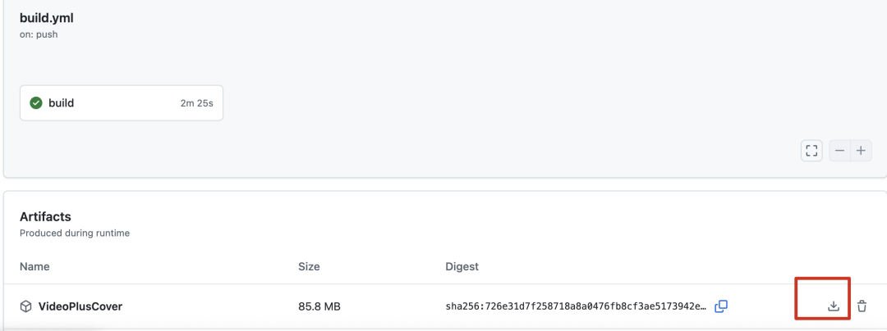Click the Digest column header
This screenshot has height=331, width=887.
(x=462, y=266)
